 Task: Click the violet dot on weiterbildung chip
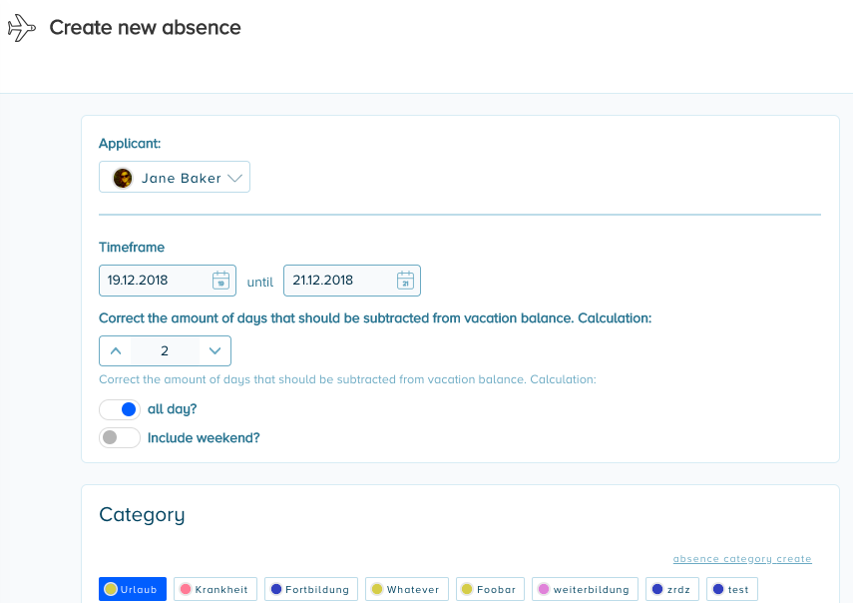tap(543, 589)
